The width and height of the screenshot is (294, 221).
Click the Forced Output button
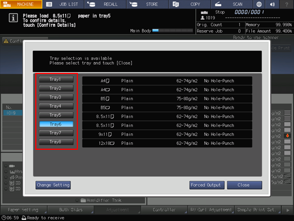tap(207, 185)
